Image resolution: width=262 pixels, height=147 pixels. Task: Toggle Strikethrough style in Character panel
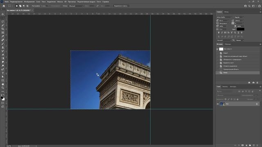tap(242, 33)
